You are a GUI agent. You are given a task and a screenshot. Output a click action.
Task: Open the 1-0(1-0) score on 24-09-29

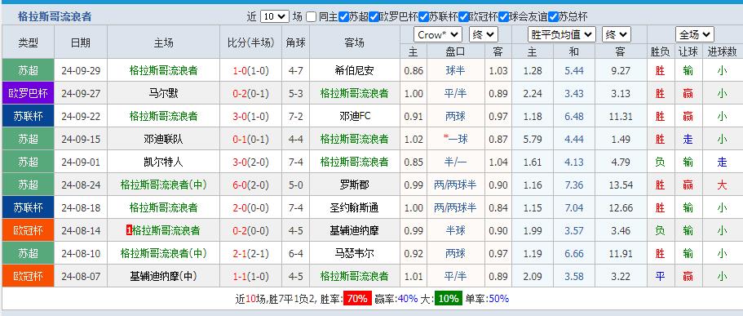point(250,71)
